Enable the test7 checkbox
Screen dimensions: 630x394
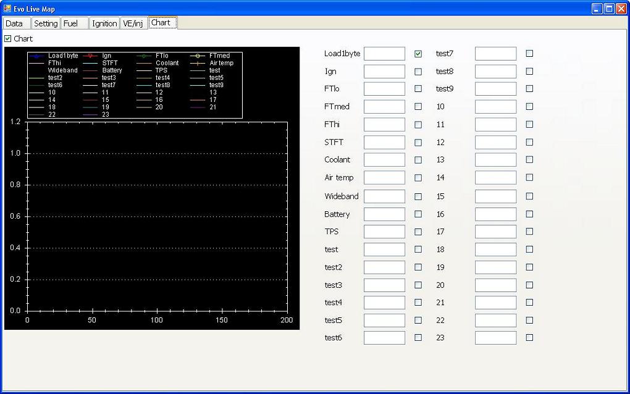(x=529, y=53)
